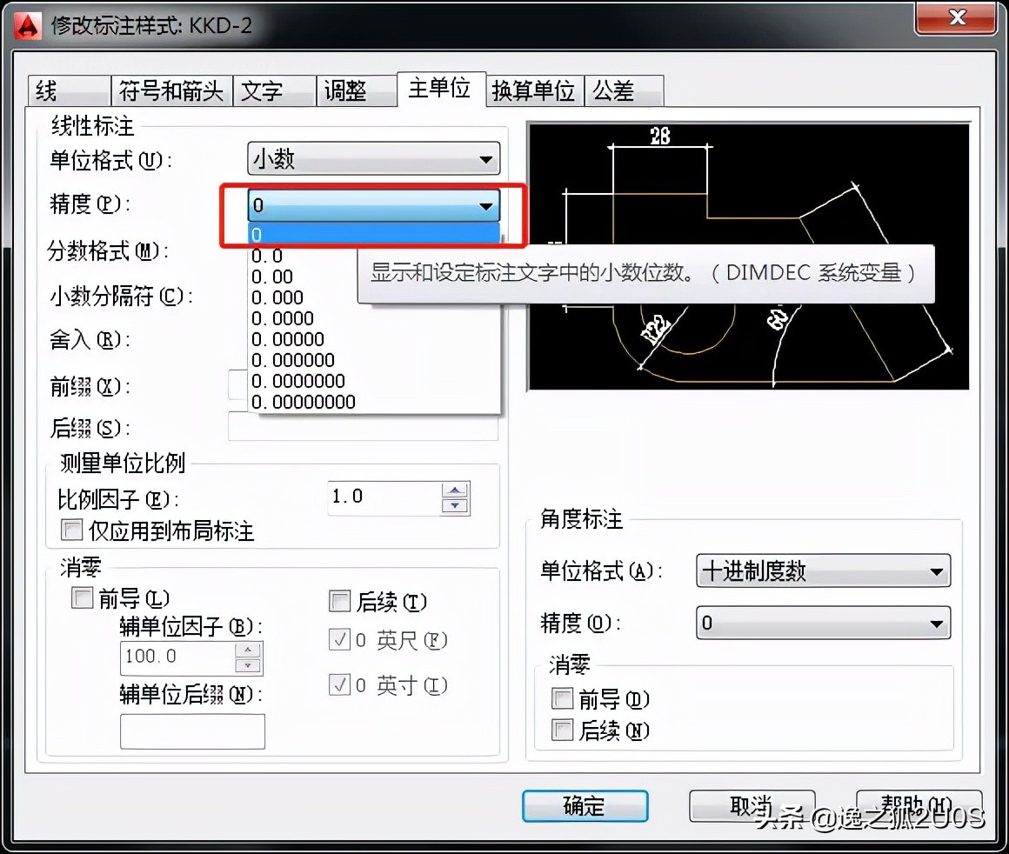The height and width of the screenshot is (854, 1009).
Task: Uncheck the 0 英尺 checkbox
Action: pyautogui.click(x=339, y=641)
